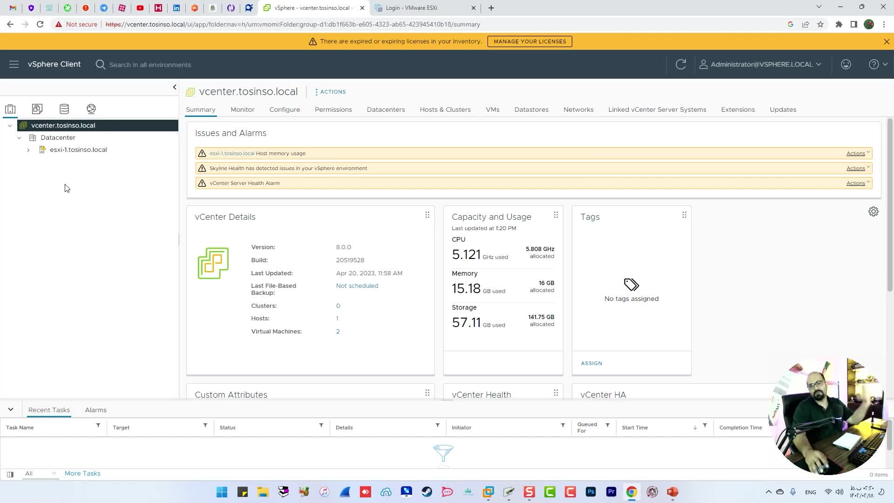Viewport: 894px width, 503px height.
Task: Switch to the Monitor tab
Action: 242,109
